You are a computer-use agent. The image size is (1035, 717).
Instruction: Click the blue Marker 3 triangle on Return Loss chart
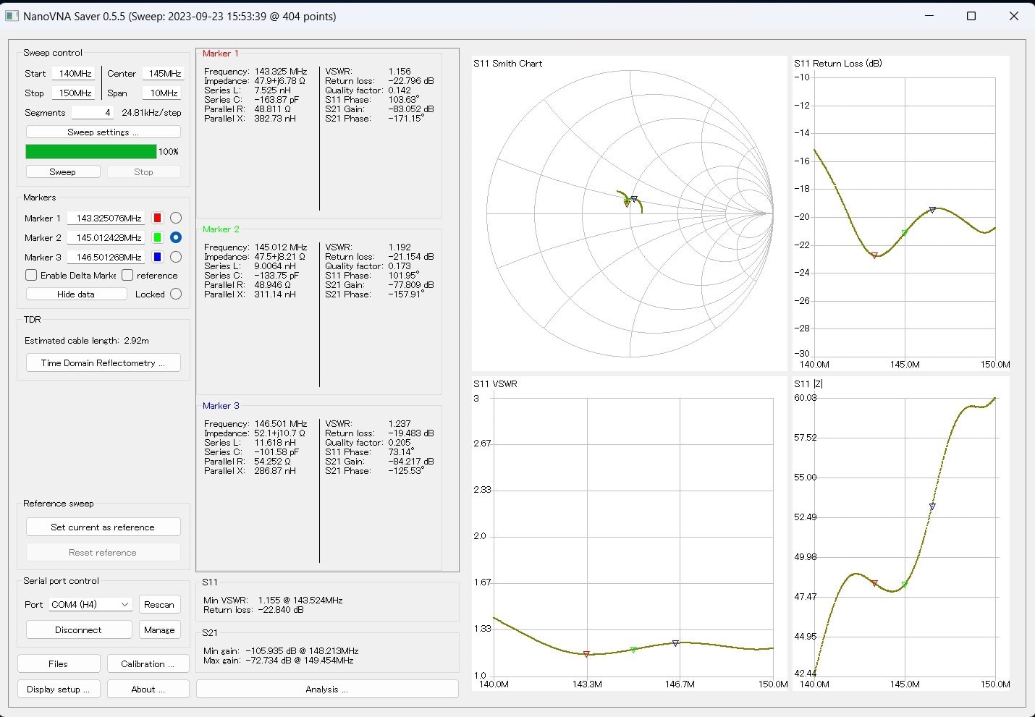click(932, 210)
